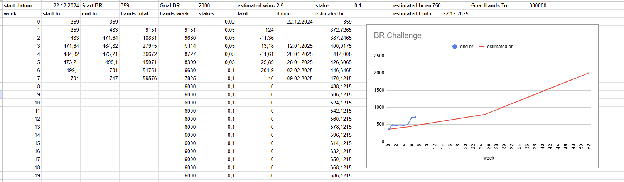
Task: Click the datum cell 26.01.2025
Action: click(x=295, y=62)
